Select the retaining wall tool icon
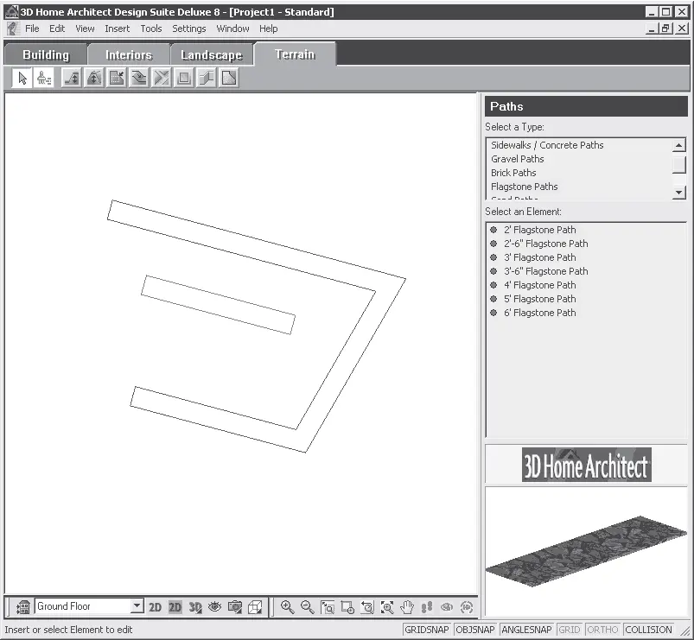 (x=207, y=79)
